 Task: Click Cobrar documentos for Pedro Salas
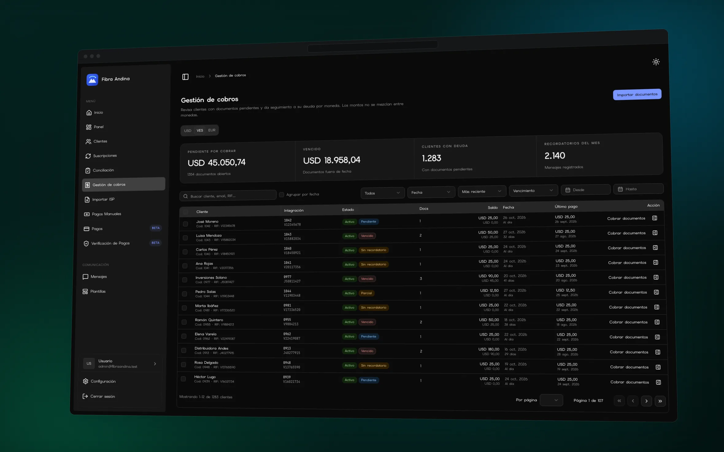pos(628,292)
